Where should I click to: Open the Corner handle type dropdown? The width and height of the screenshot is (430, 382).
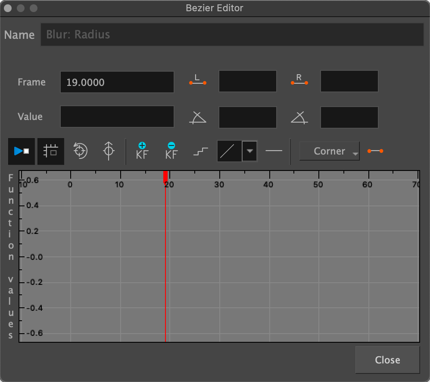pos(330,152)
